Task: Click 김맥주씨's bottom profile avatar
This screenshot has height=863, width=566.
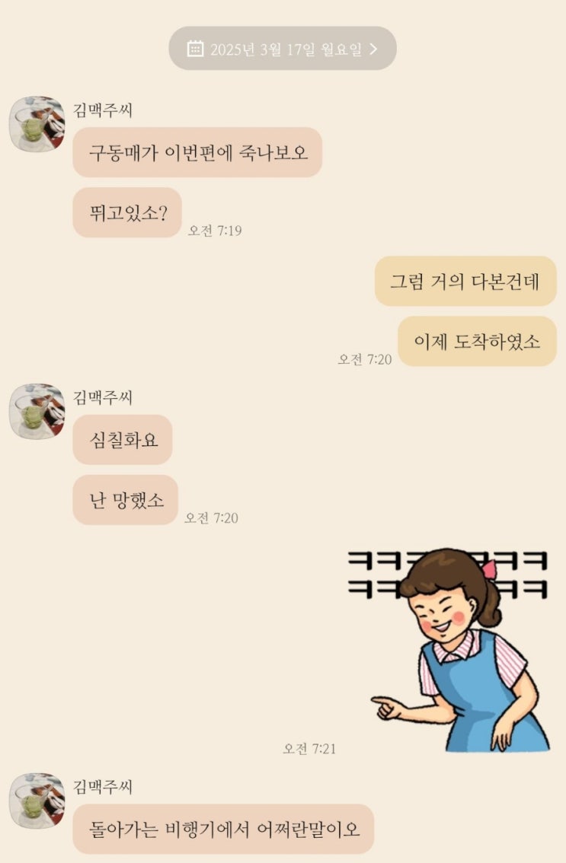Action: click(x=37, y=801)
